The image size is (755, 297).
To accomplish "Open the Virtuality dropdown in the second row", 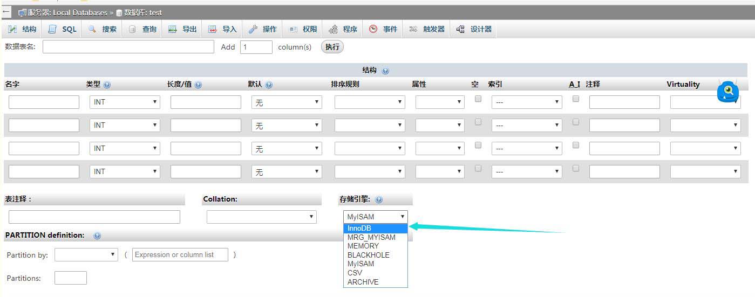I will point(705,126).
